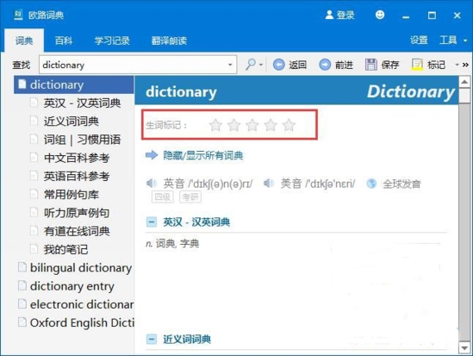Image resolution: width=473 pixels, height=356 pixels.
Task: Expand the search history dropdown arrow
Action: tap(230, 65)
